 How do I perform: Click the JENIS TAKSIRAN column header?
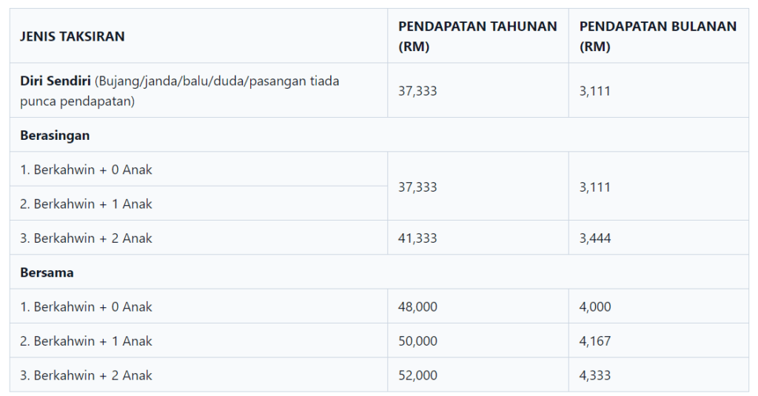73,36
